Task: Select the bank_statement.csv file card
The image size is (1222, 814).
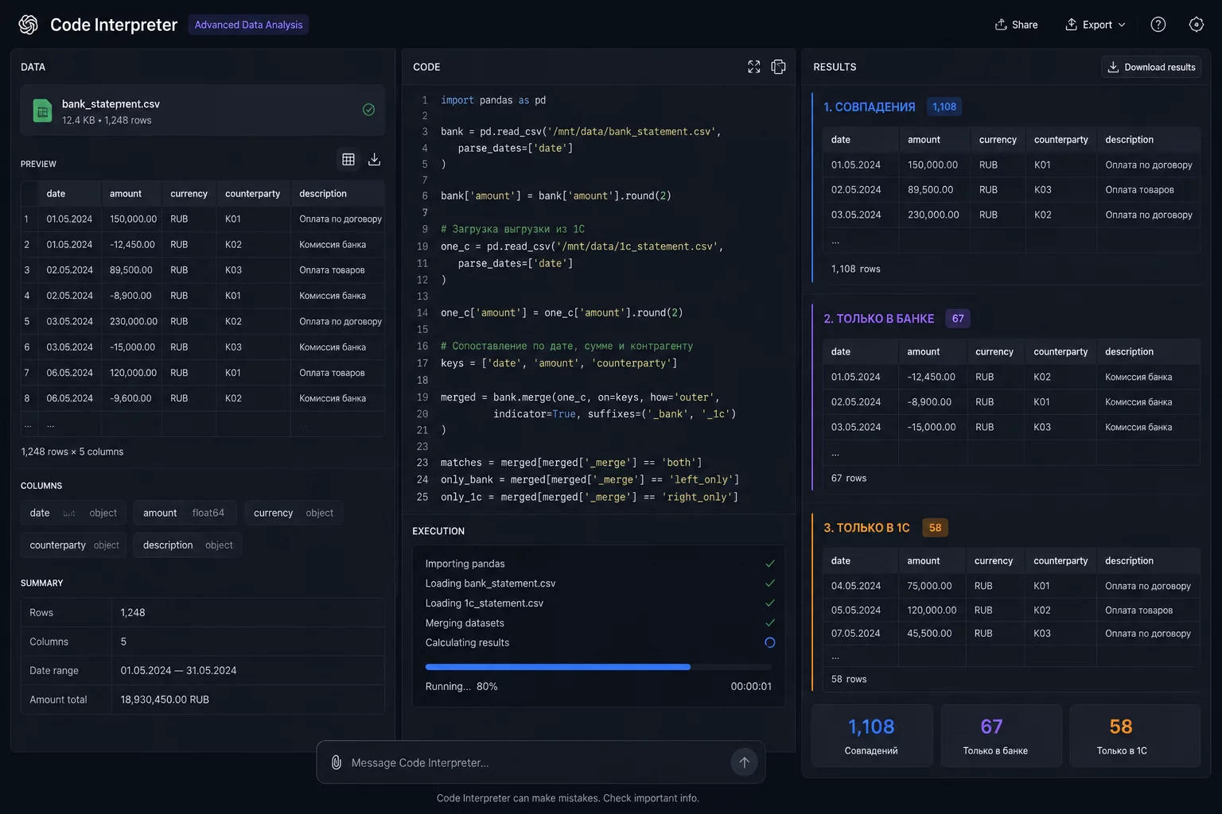Action: click(x=203, y=110)
